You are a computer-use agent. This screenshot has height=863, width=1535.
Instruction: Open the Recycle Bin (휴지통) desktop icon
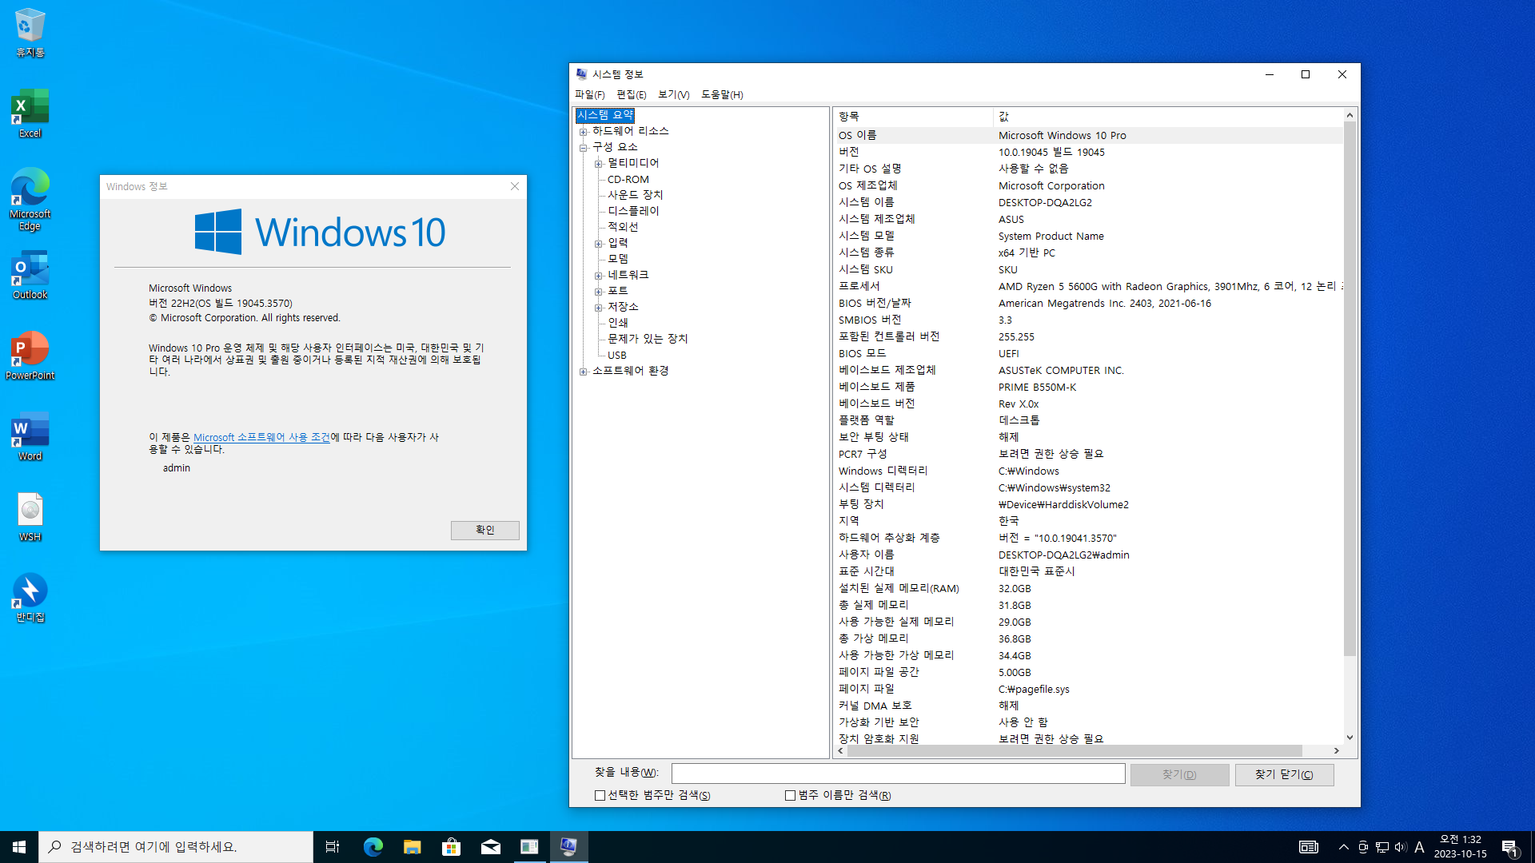[x=30, y=34]
